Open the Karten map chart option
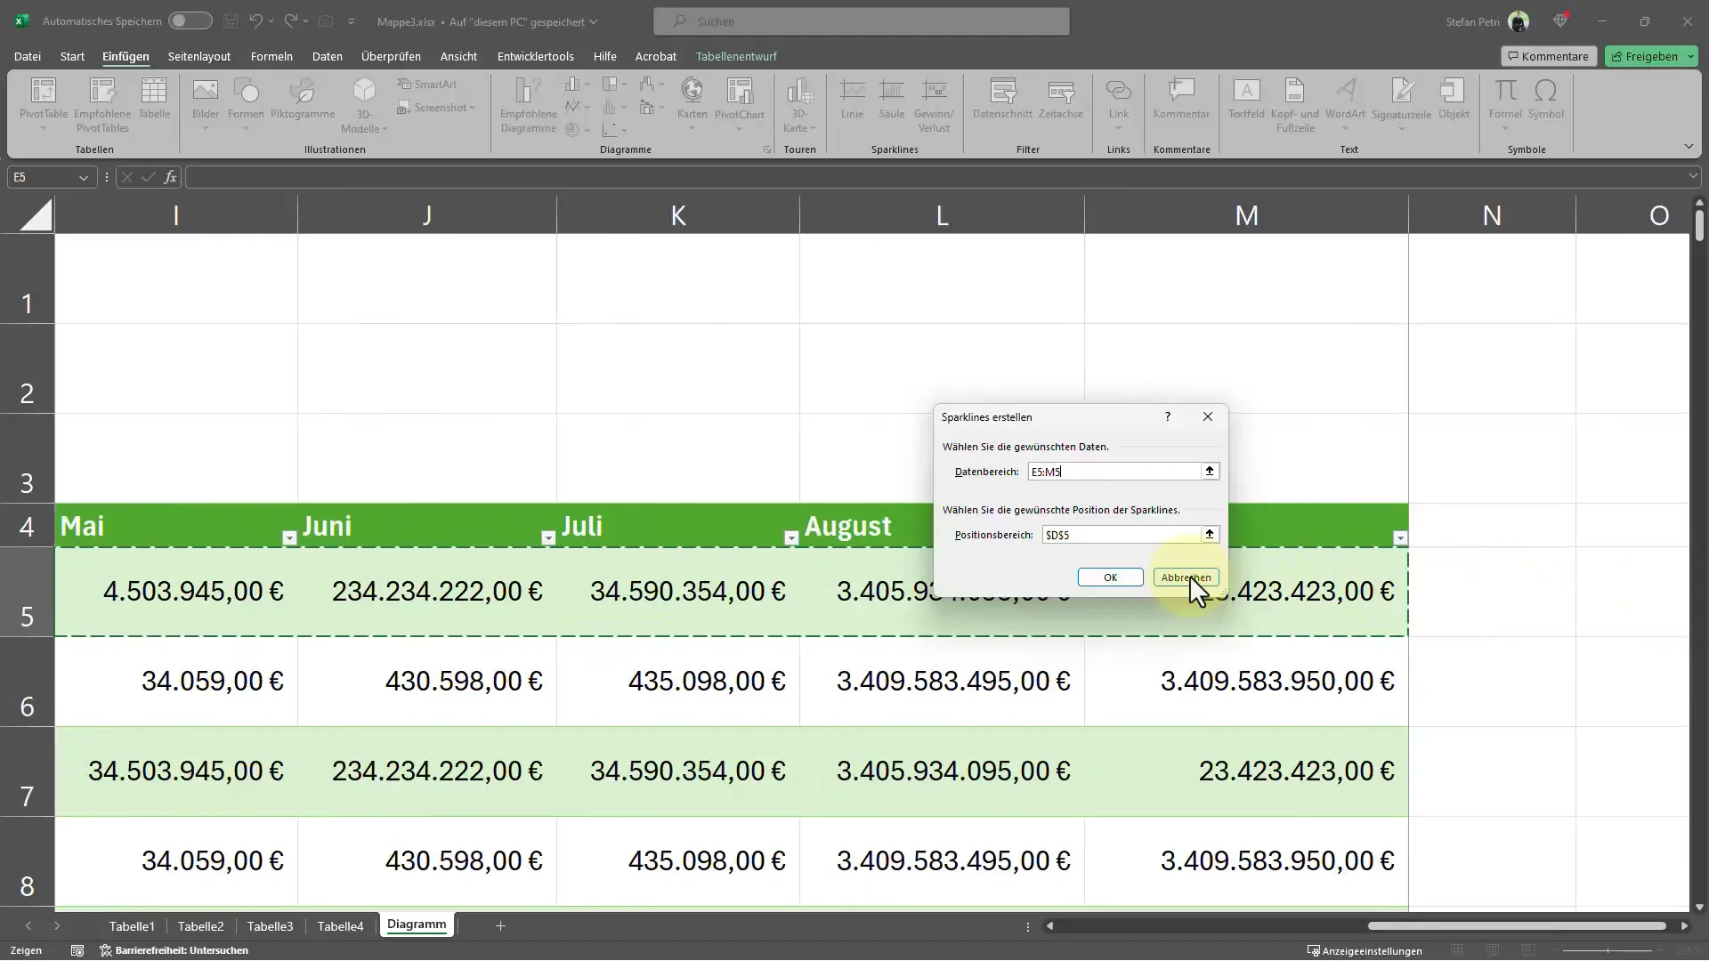 692,105
